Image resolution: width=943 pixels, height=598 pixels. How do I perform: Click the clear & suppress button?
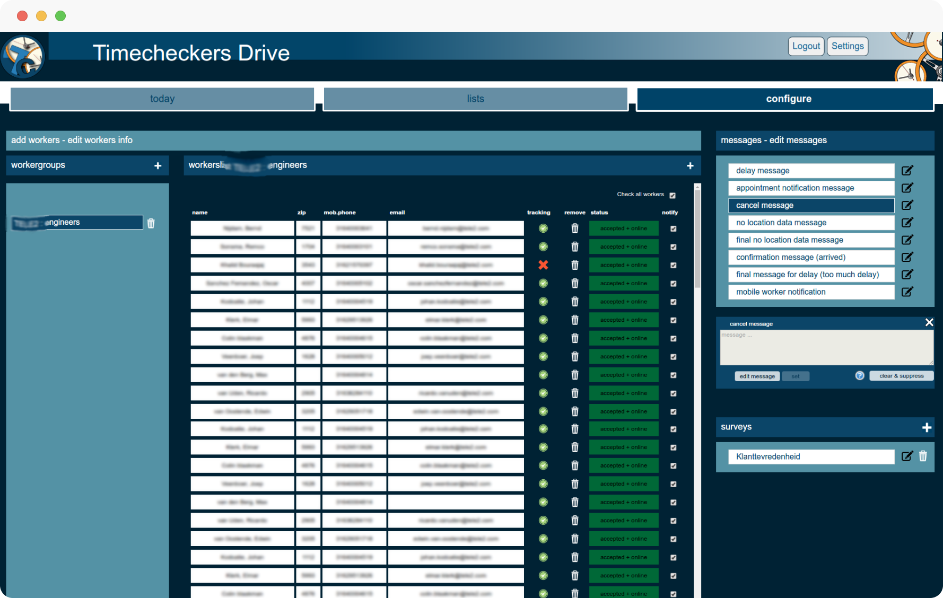901,375
